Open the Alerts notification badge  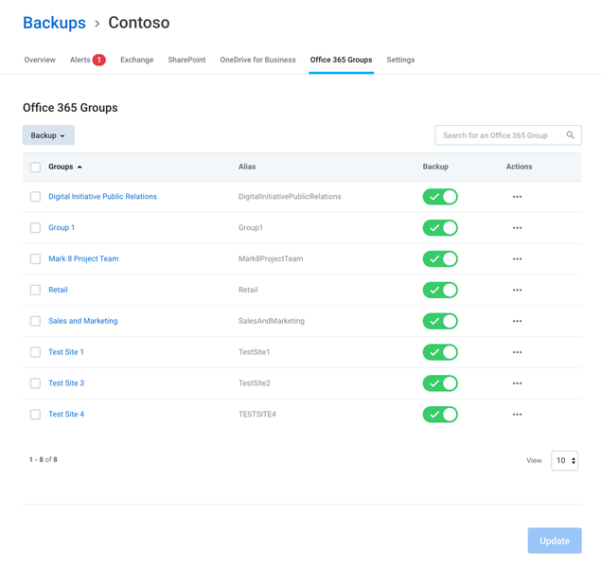pos(98,60)
